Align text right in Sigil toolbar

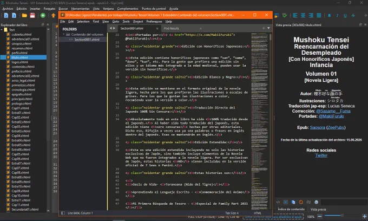(311, 16)
